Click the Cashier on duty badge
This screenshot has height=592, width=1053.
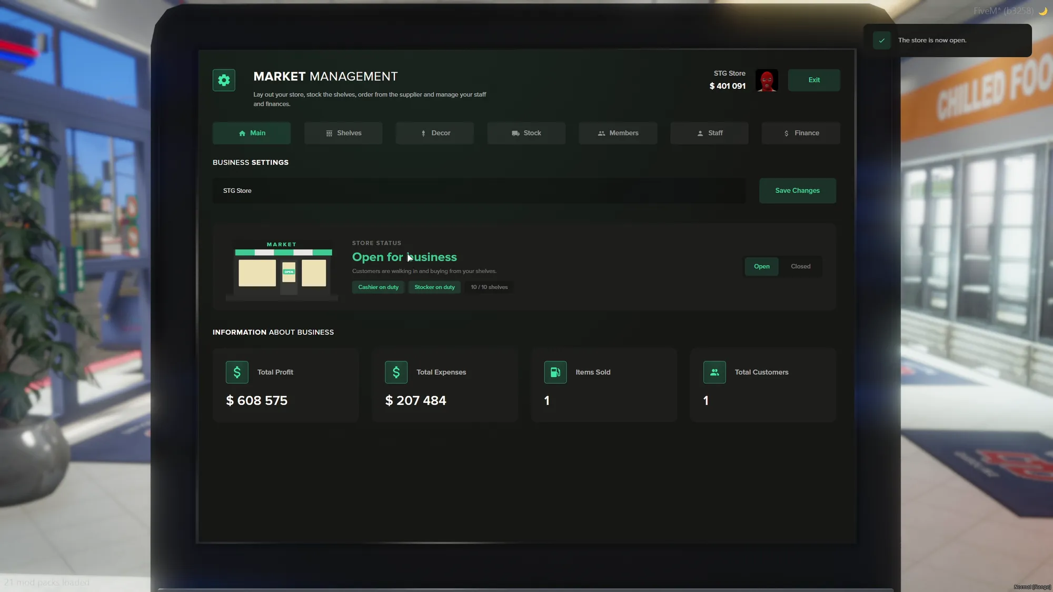379,287
